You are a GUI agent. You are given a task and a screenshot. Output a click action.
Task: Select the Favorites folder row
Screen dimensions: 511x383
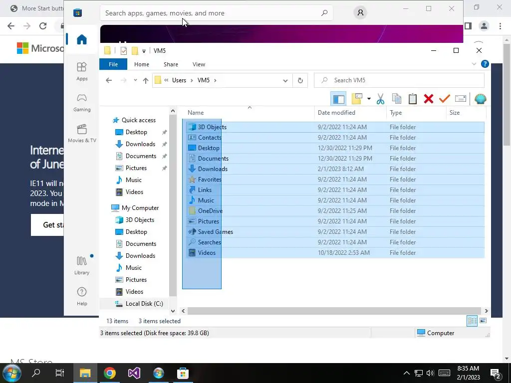[335, 180]
